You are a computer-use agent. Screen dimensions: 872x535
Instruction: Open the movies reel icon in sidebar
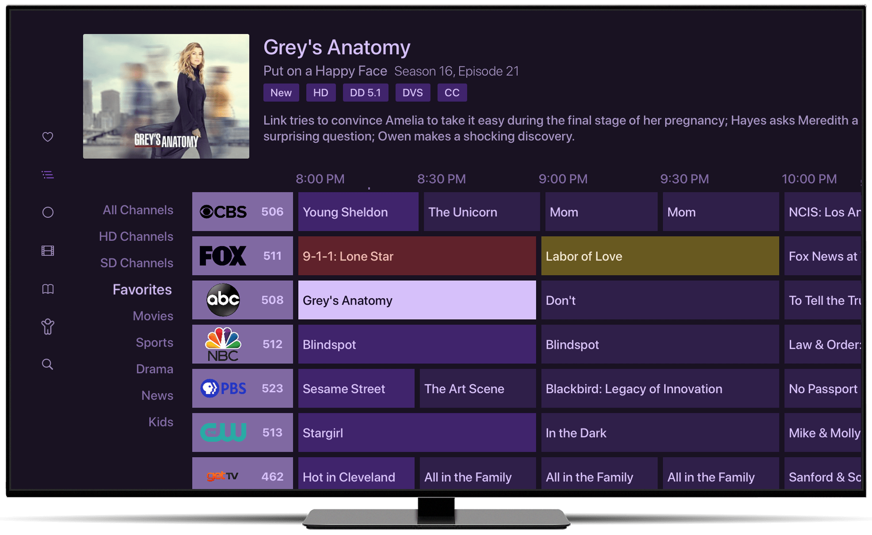[48, 249]
